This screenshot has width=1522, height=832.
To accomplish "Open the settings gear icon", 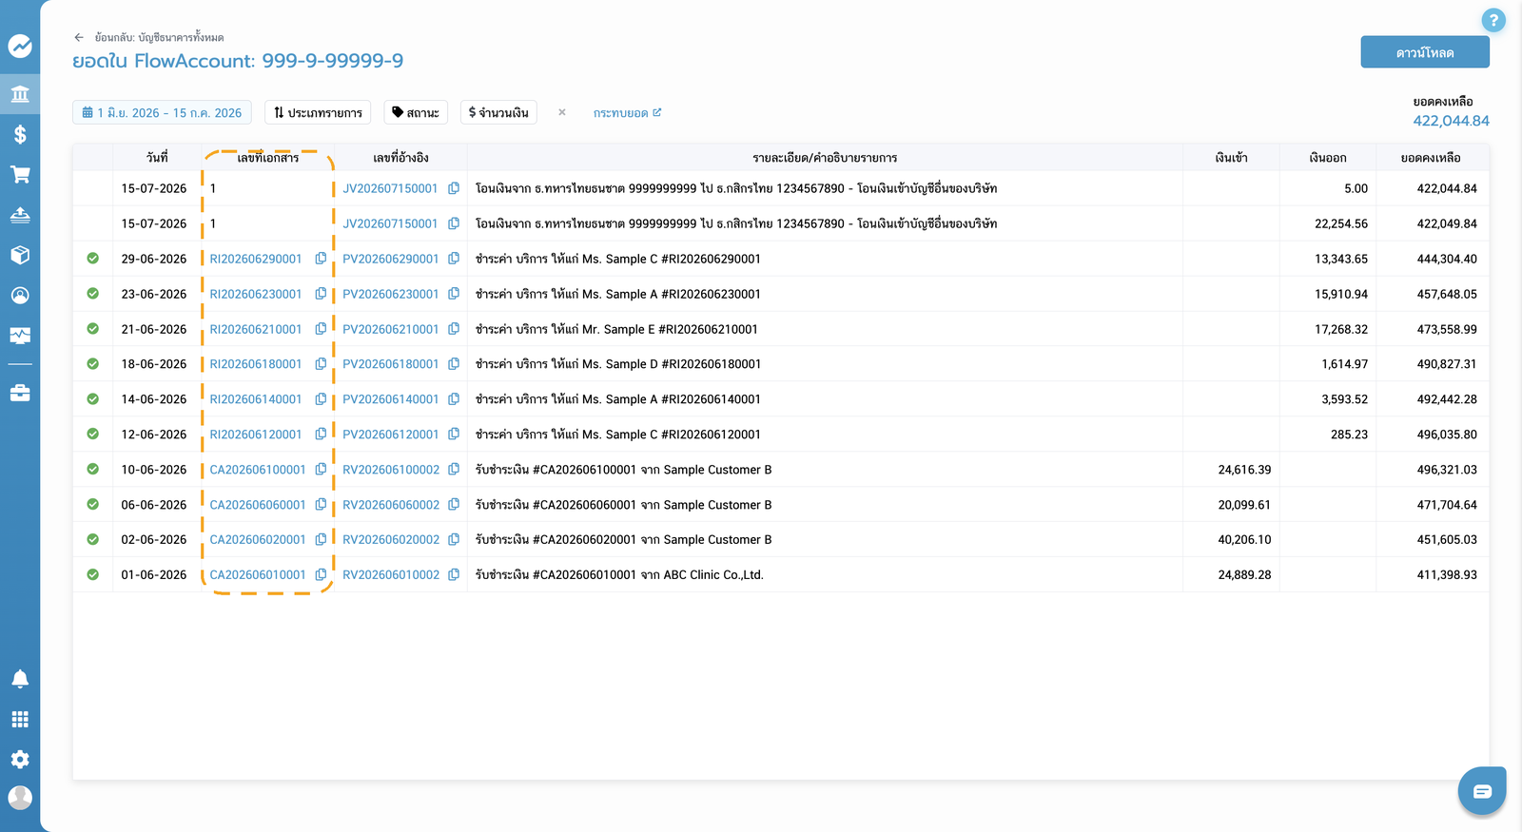I will pyautogui.click(x=20, y=759).
